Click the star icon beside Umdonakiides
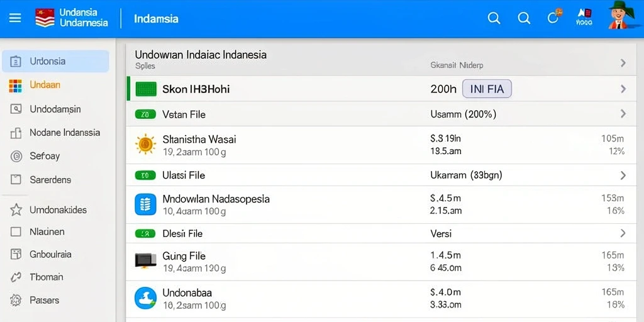 point(16,210)
